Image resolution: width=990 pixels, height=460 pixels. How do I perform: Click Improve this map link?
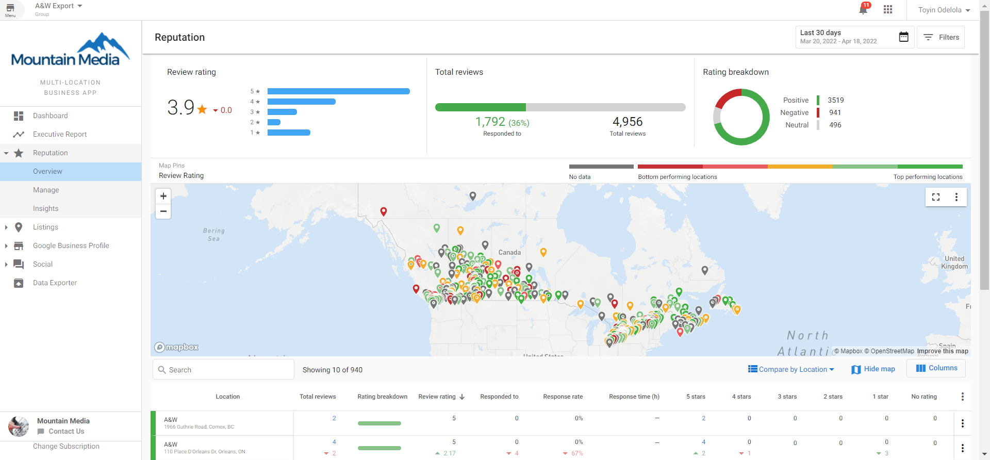[x=943, y=351]
